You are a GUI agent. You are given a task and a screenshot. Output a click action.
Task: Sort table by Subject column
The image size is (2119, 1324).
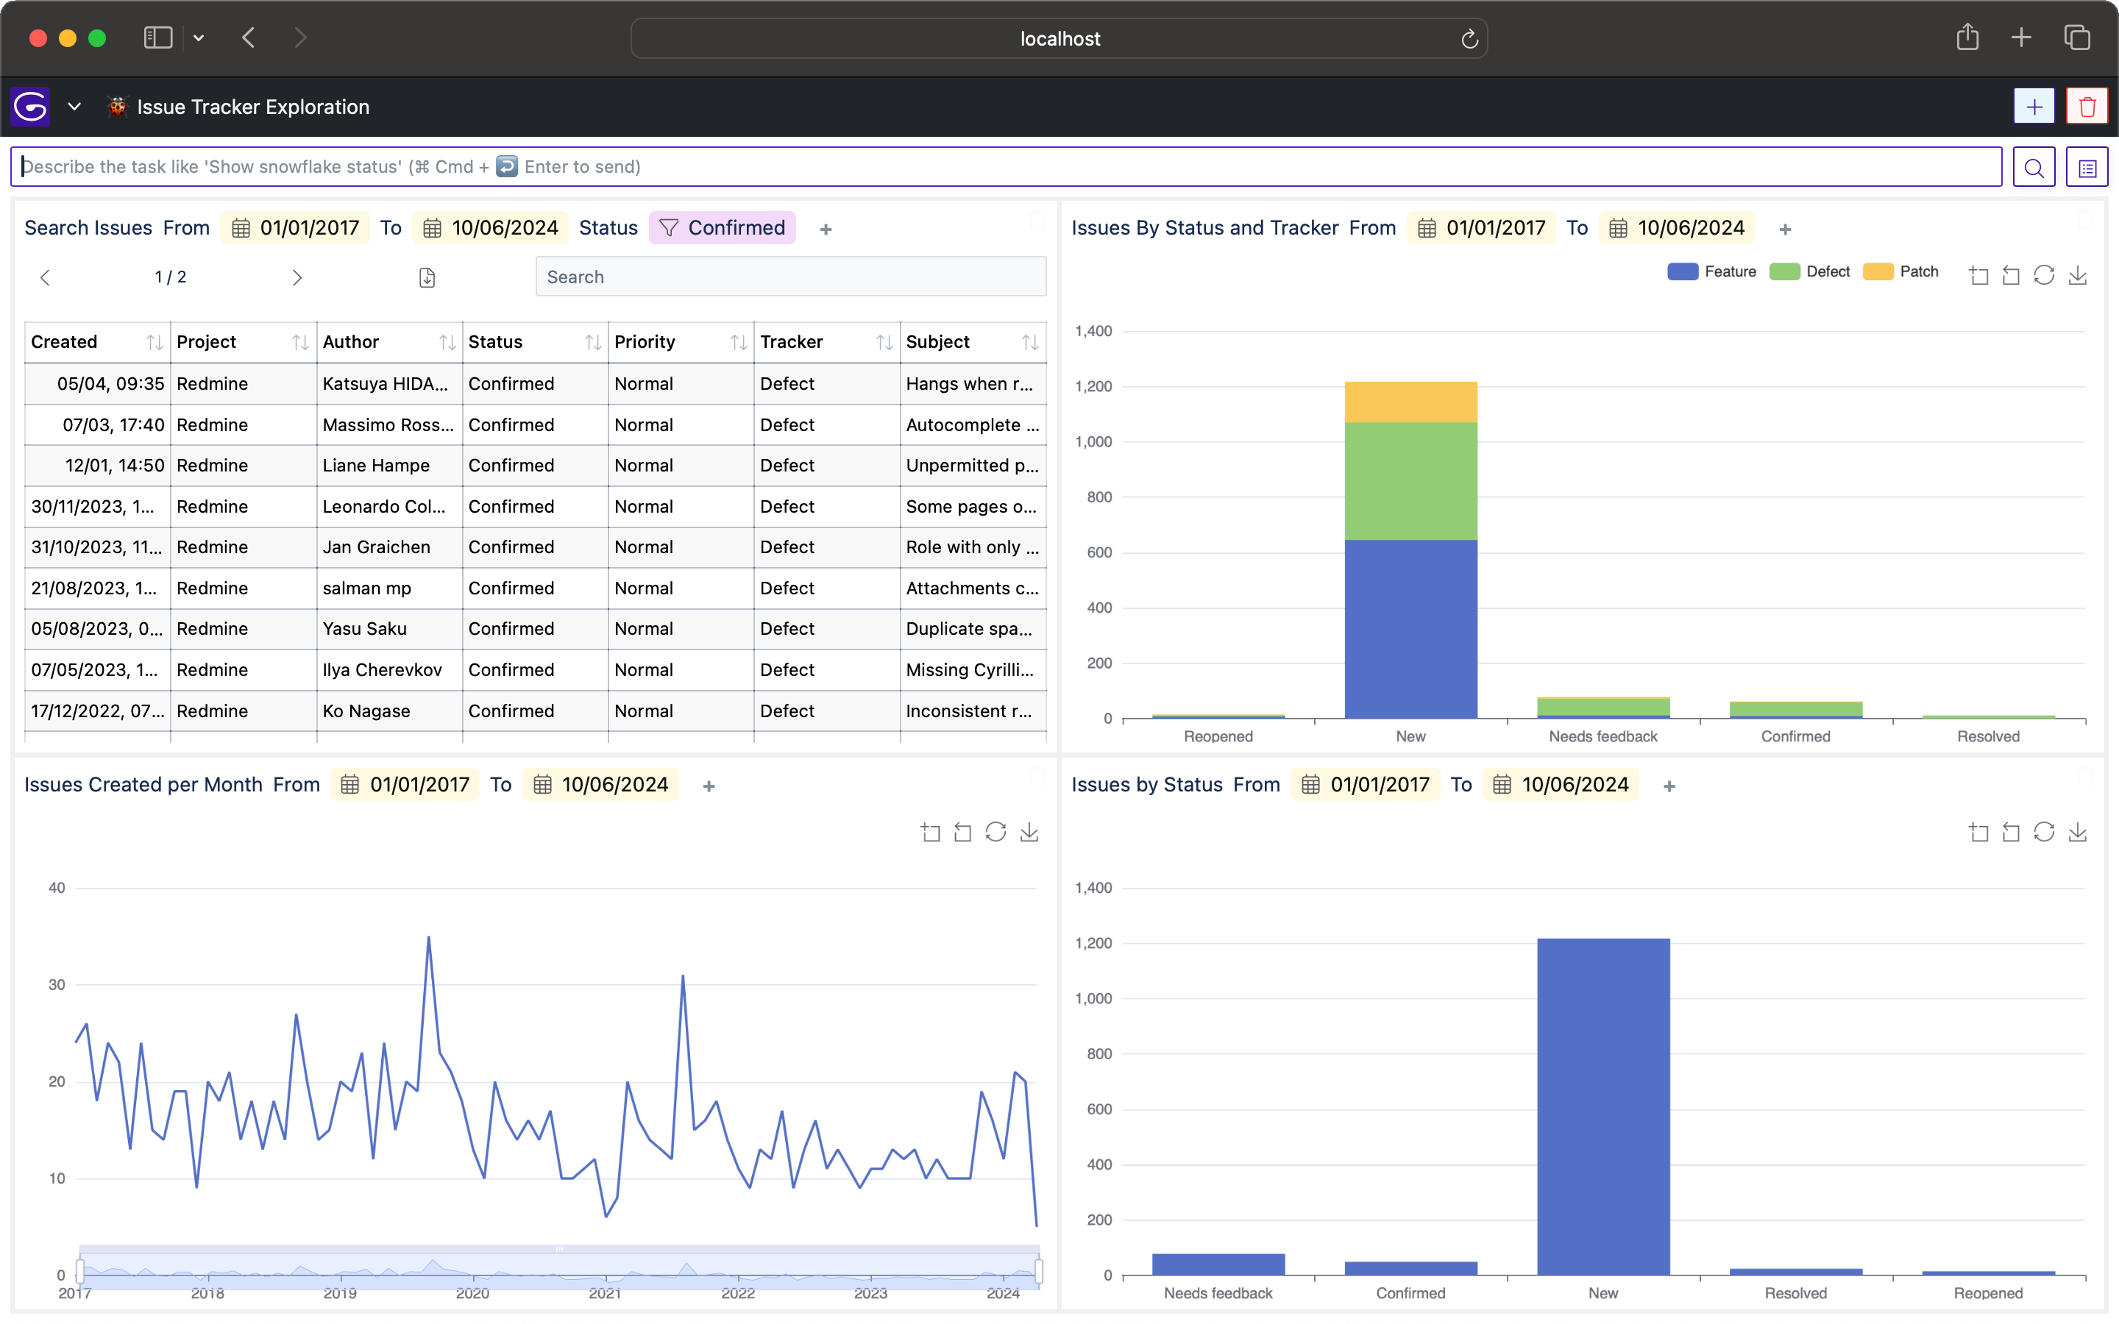(x=1030, y=342)
